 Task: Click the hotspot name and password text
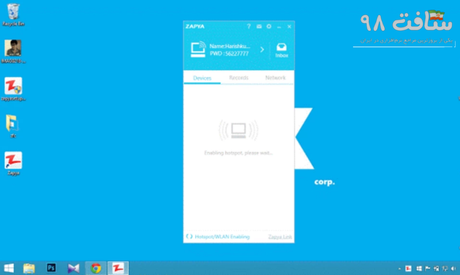pos(230,50)
